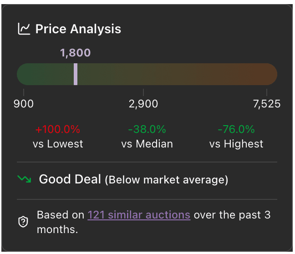Click the Good Deal verdict text
This screenshot has height=254, width=295.
(70, 179)
